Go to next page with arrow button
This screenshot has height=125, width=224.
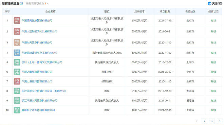(220, 121)
